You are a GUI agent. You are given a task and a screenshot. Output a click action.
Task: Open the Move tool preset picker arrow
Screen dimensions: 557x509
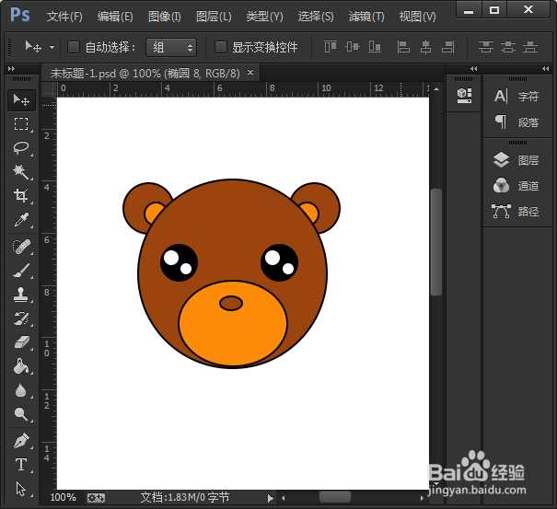click(x=52, y=47)
